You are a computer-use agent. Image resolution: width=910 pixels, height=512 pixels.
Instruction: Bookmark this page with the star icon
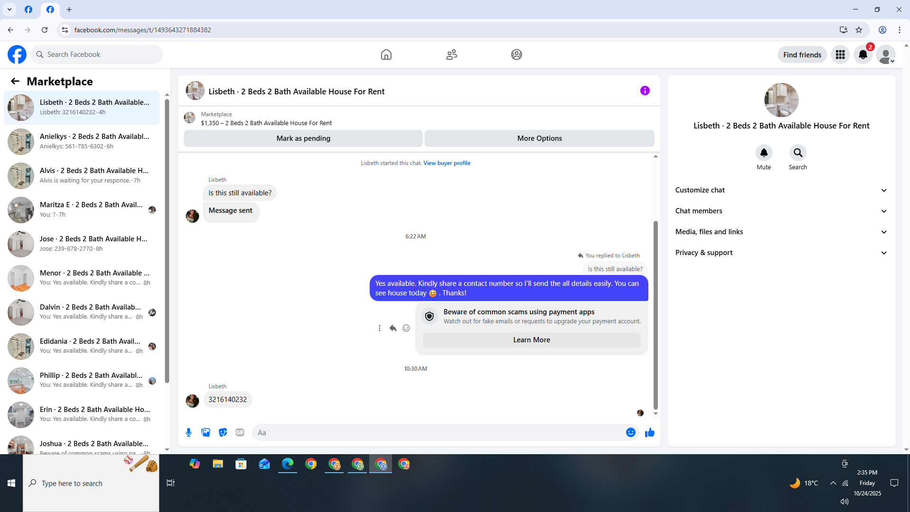tap(859, 30)
